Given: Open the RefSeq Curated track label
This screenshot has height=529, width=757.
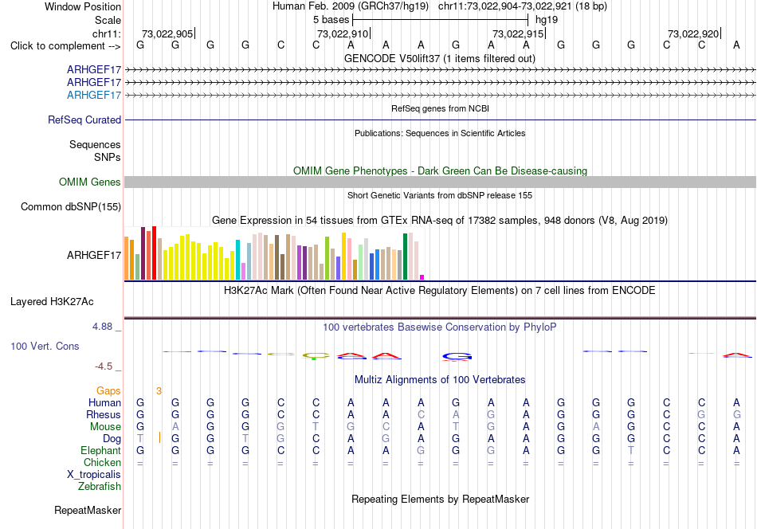Looking at the screenshot, I should coord(84,120).
